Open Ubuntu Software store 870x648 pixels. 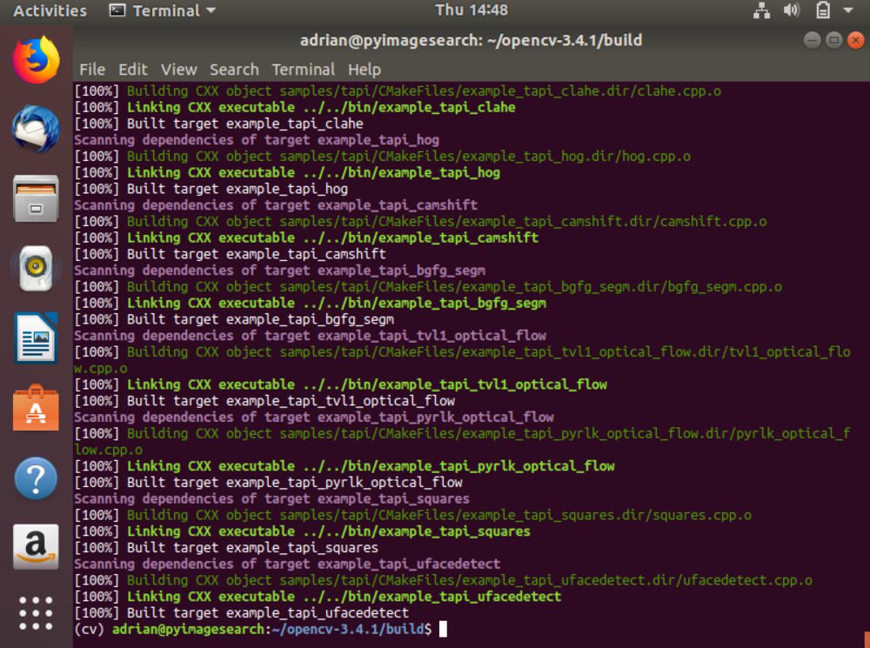coord(36,408)
